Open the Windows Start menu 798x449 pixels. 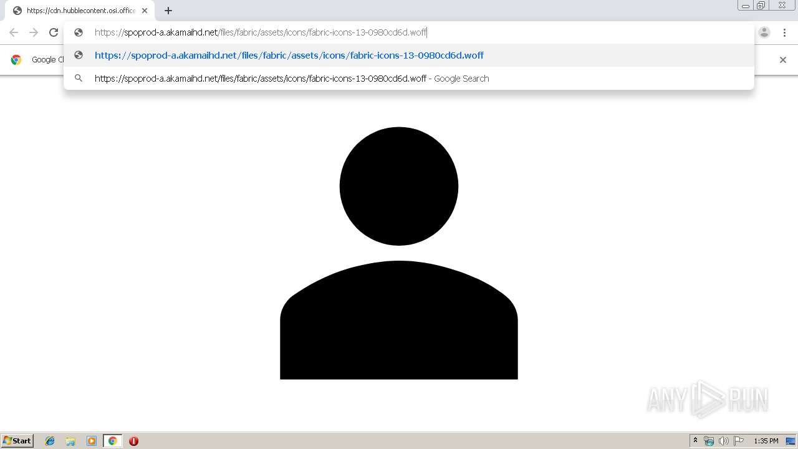click(x=17, y=440)
